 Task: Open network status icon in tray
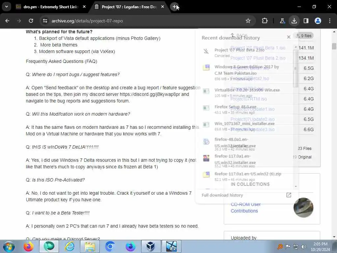click(x=296, y=247)
